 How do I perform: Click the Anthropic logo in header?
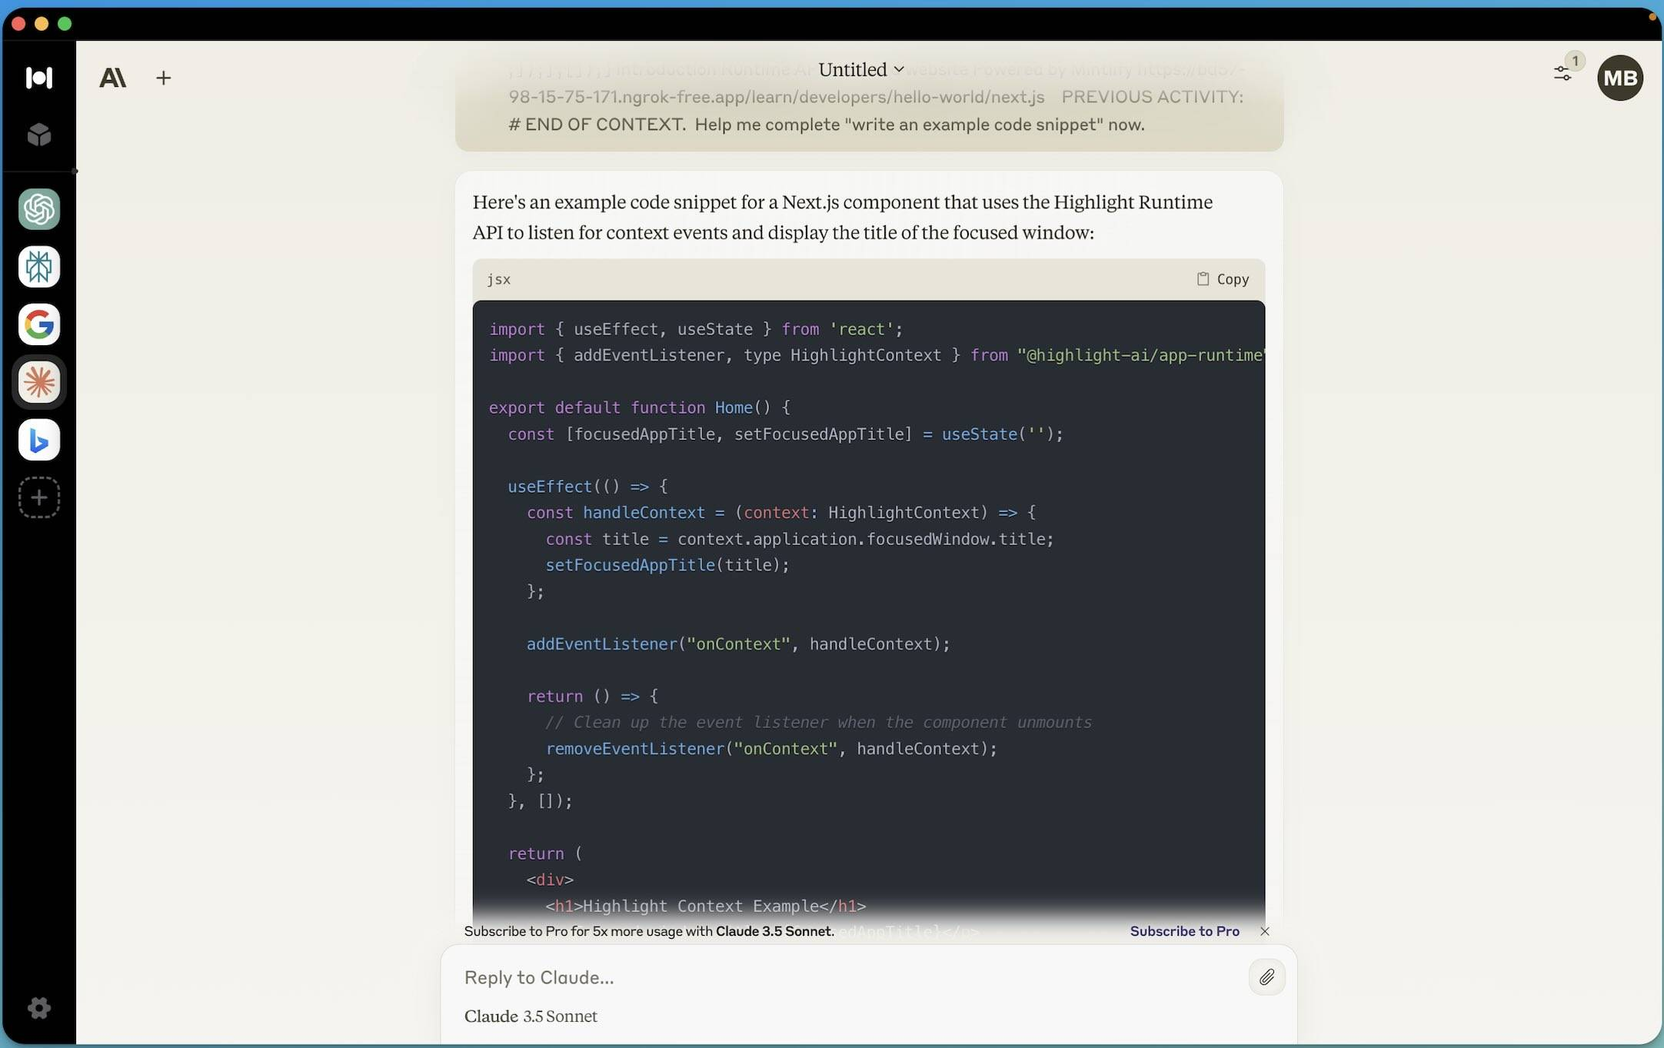(x=112, y=78)
